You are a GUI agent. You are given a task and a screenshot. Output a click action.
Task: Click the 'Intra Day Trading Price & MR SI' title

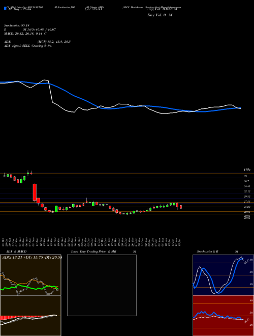click(104, 251)
